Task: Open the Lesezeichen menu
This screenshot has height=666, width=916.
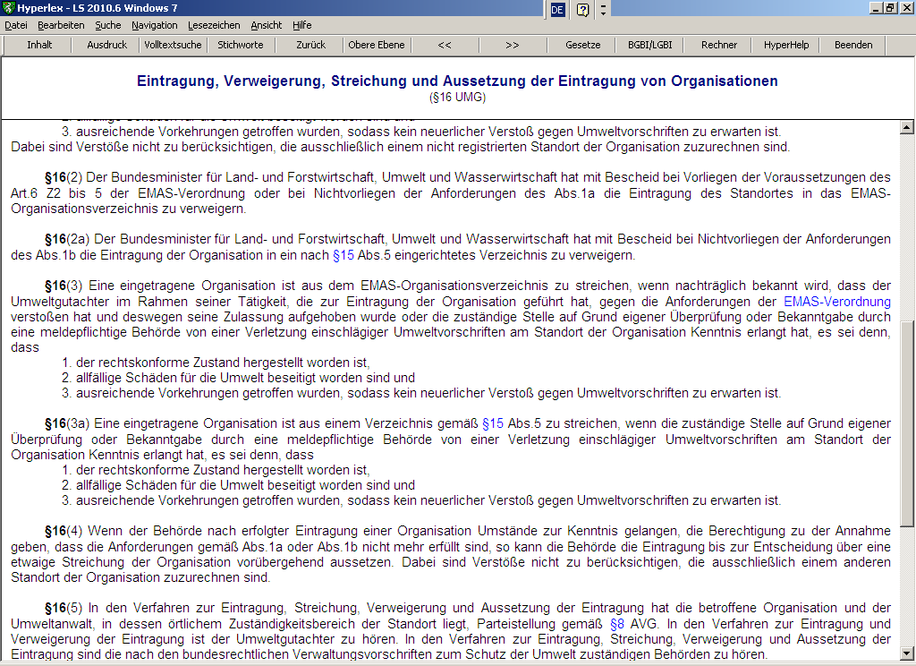Action: click(x=214, y=25)
